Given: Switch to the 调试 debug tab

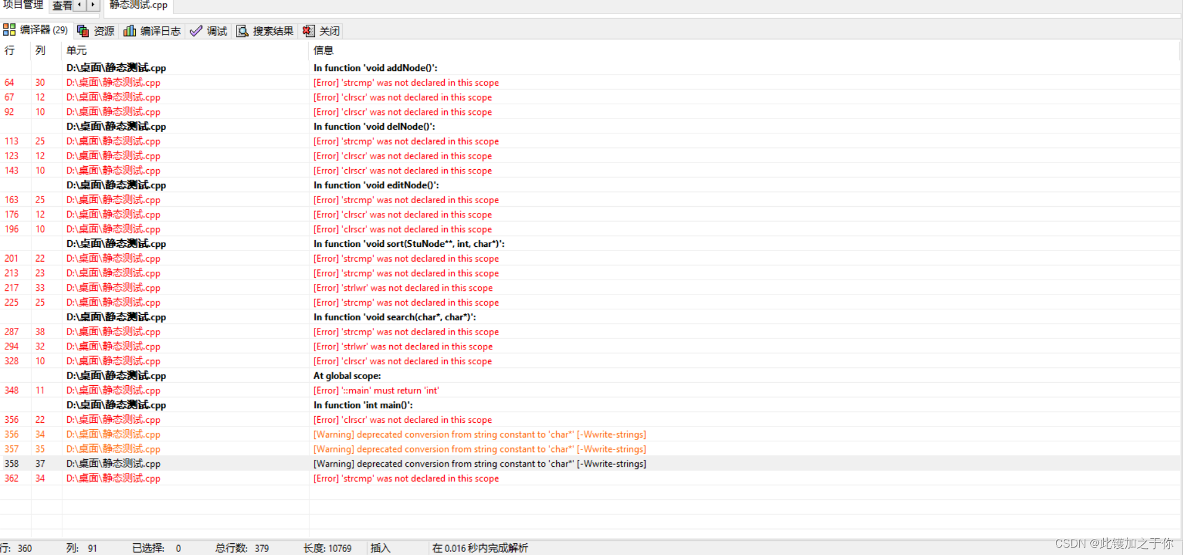Looking at the screenshot, I should pyautogui.click(x=209, y=31).
